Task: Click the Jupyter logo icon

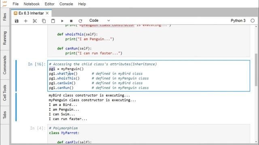Action: [4, 4]
